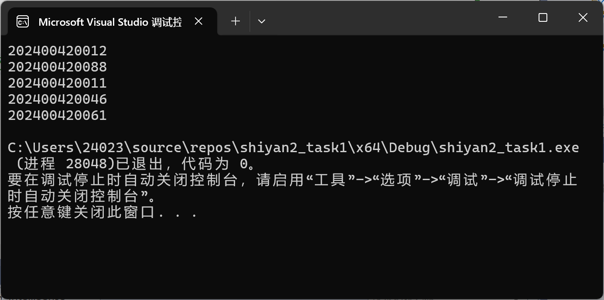Click the output line 202400420012
Screen dimensions: 604x300
[x=58, y=51]
